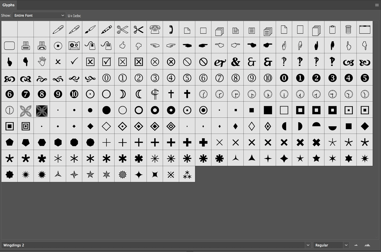Select the solid six-pointed star glyph

coord(349,158)
